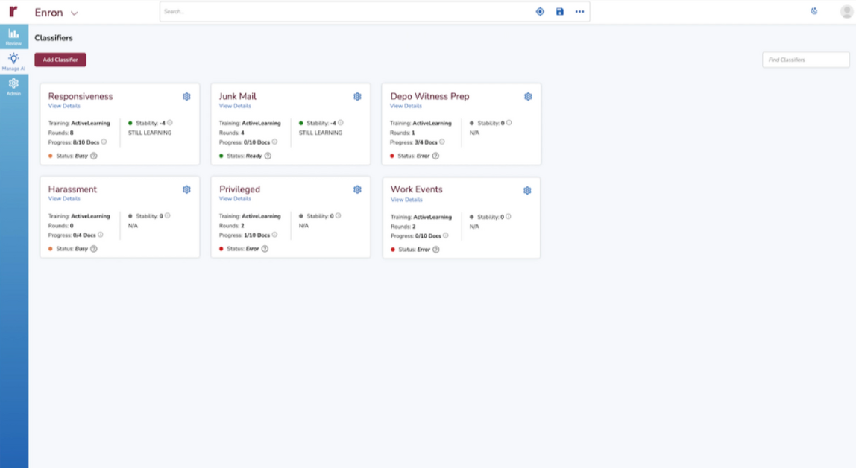
Task: Open the Review section in sidebar
Action: (13, 37)
